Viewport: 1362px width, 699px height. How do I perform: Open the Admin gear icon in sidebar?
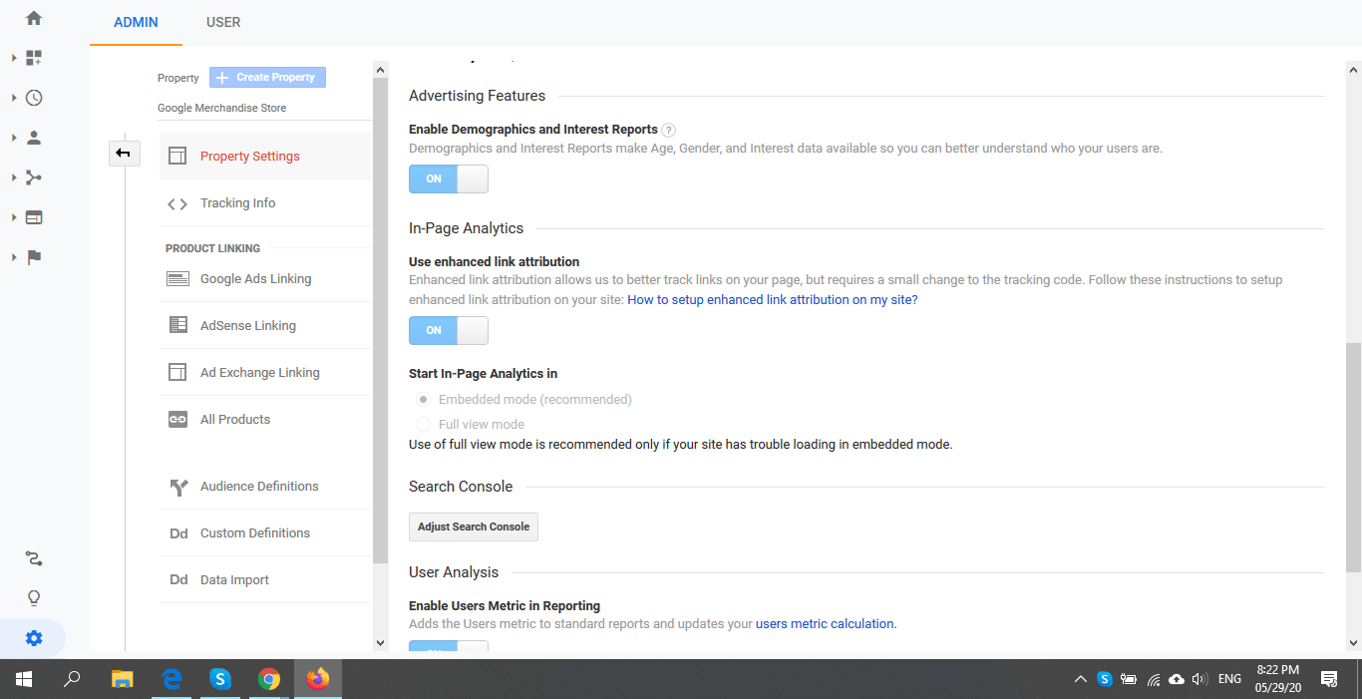pos(33,637)
